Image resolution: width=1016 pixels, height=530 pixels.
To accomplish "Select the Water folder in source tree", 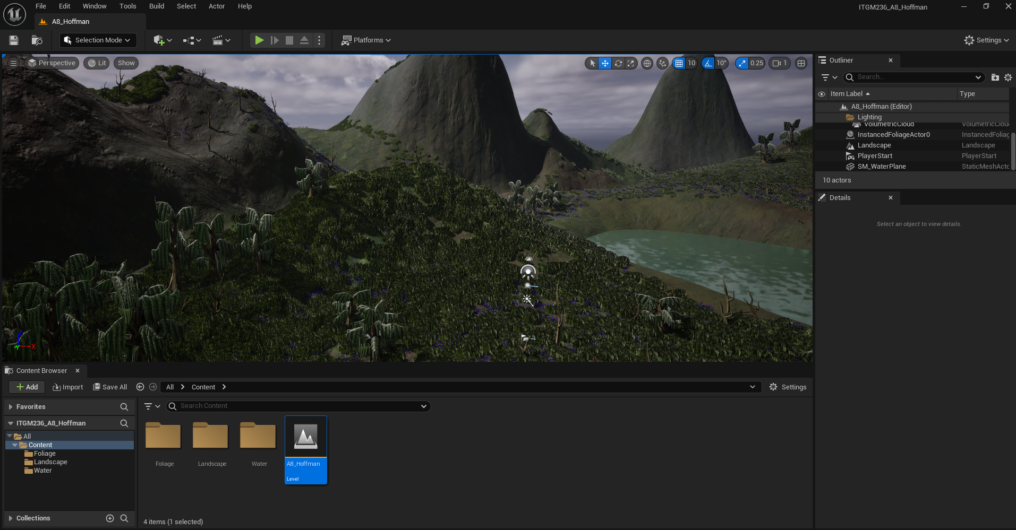I will [x=42, y=471].
